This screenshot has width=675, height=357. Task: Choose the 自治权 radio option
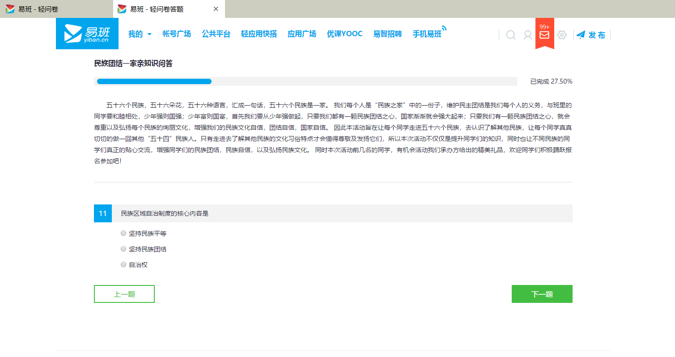coord(123,264)
